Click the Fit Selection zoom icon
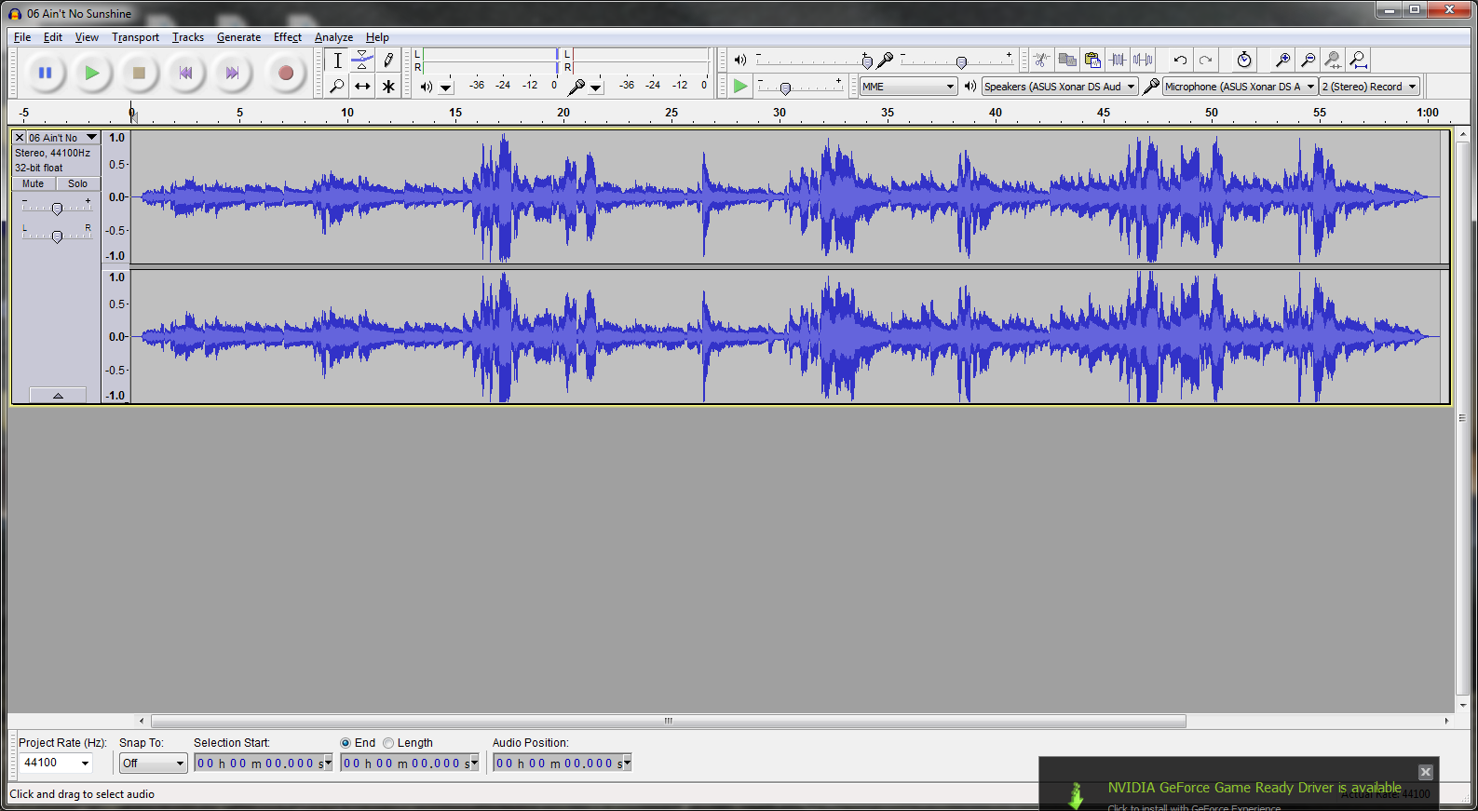 (1333, 60)
